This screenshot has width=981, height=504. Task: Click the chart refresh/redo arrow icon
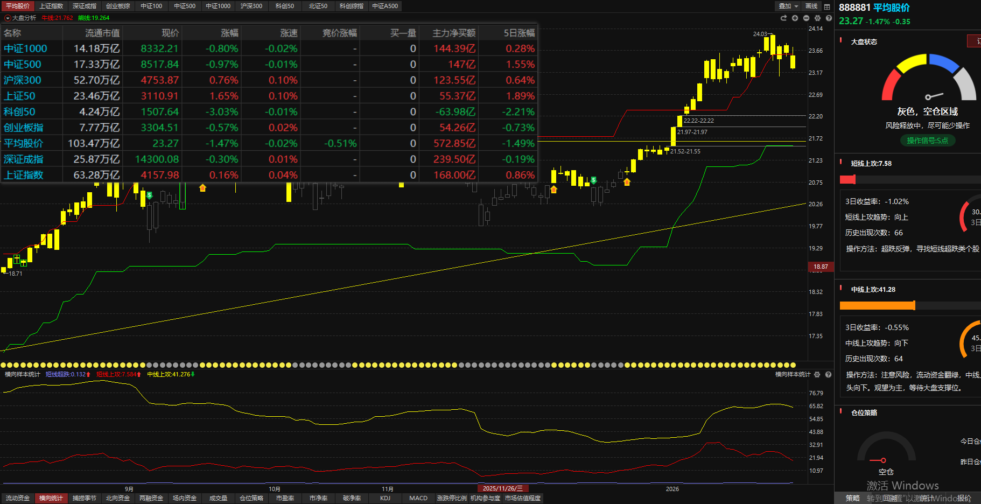783,18
